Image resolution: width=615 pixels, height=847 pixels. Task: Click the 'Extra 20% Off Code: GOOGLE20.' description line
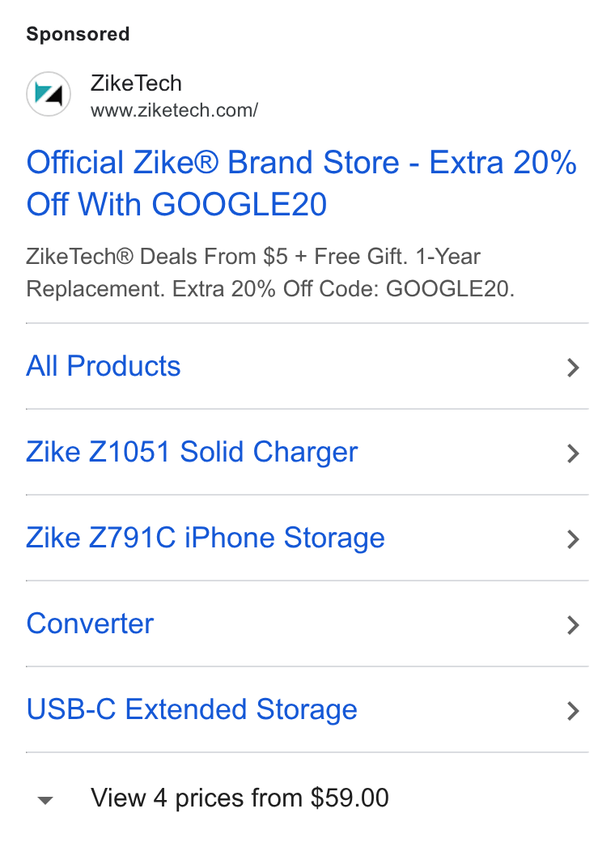tap(343, 289)
